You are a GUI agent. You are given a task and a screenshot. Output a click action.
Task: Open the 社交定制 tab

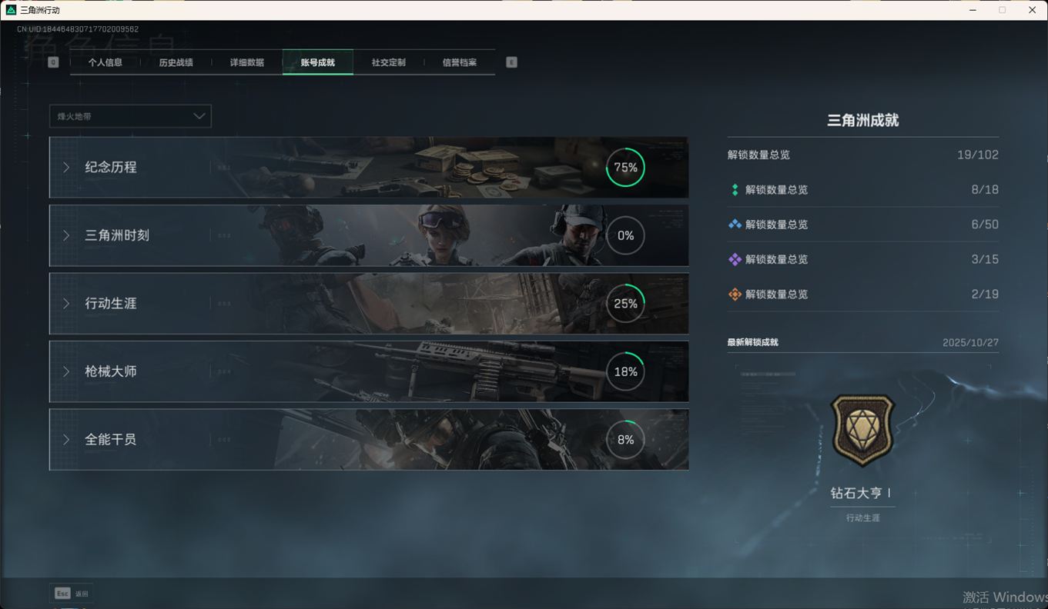[x=388, y=62]
